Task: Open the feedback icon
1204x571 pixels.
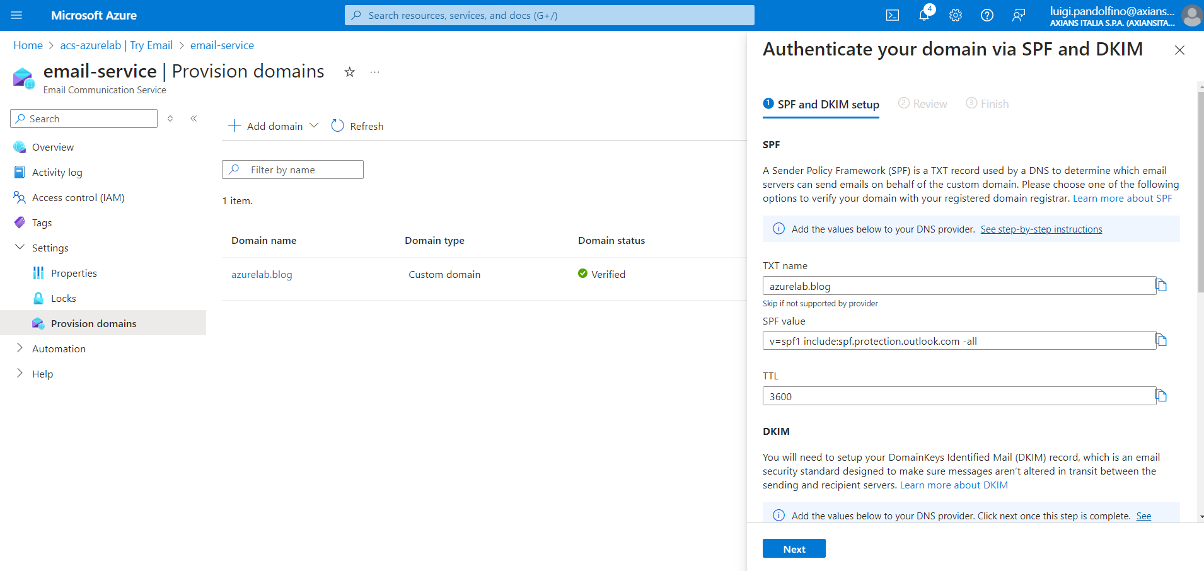Action: tap(1019, 15)
